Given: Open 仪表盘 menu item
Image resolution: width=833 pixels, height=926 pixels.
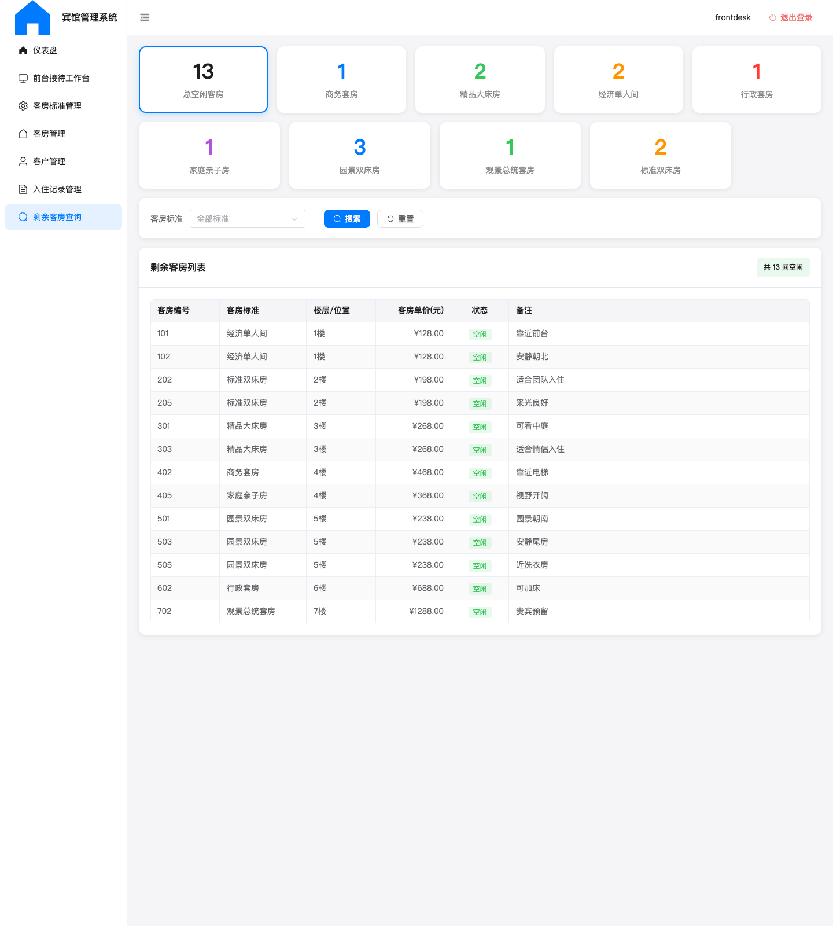Looking at the screenshot, I should click(x=64, y=50).
